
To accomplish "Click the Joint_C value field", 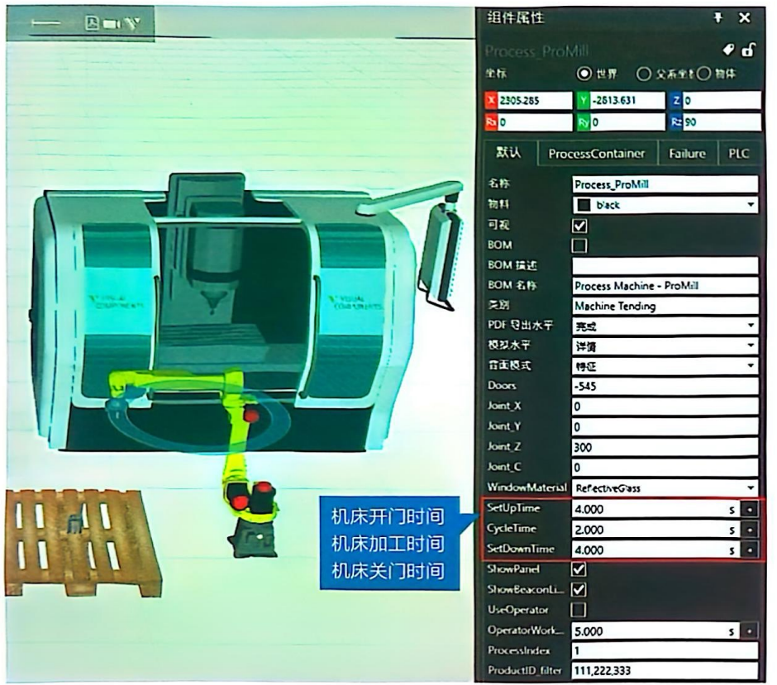I will (x=665, y=467).
